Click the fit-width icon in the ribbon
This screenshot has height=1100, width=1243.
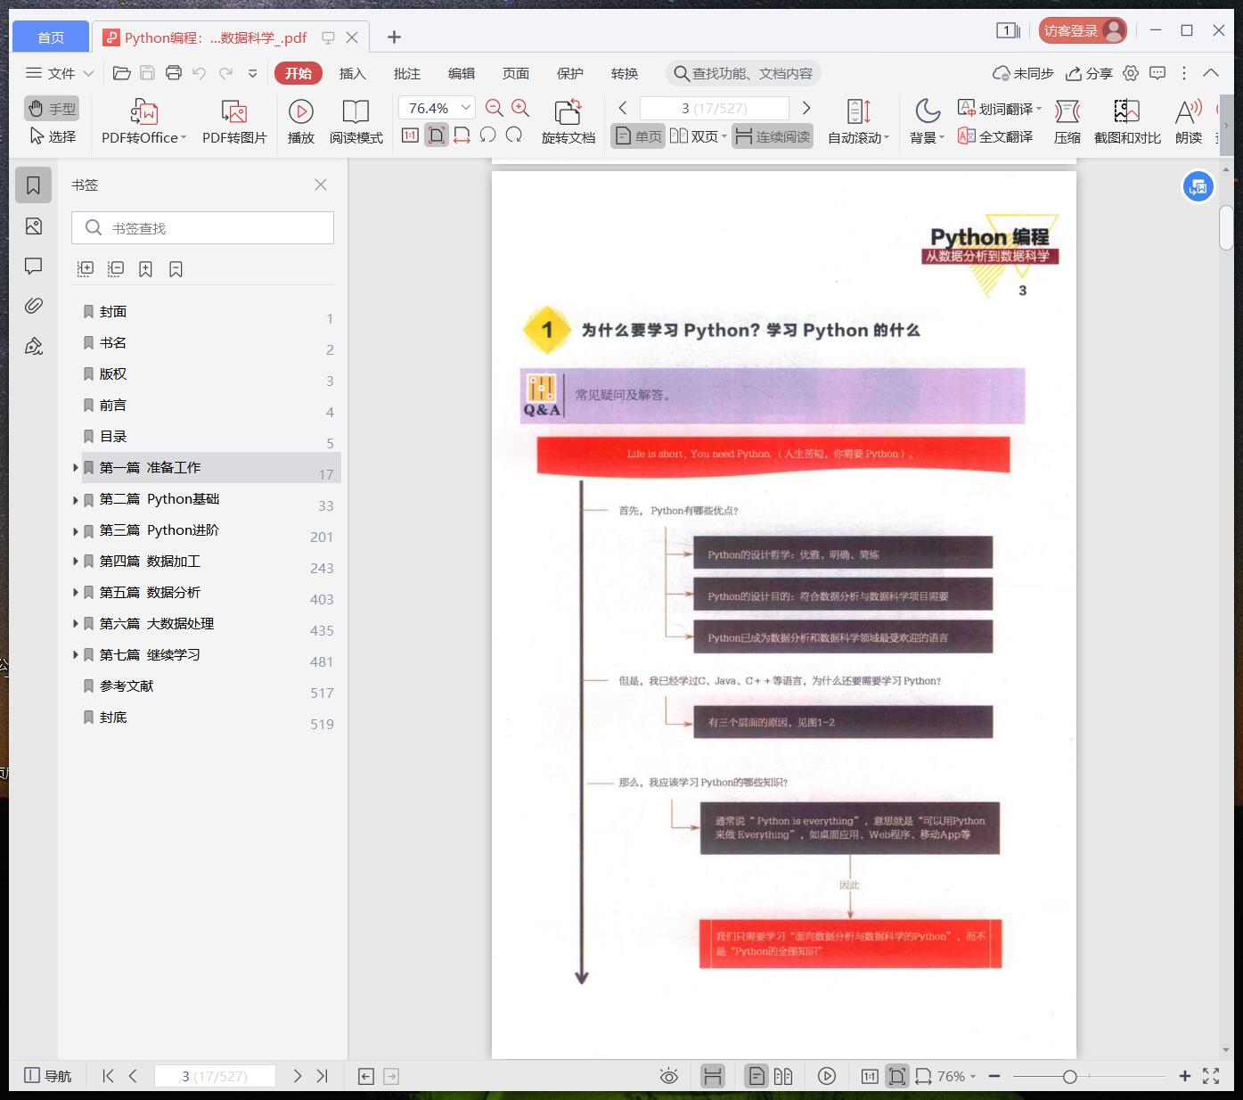click(462, 135)
